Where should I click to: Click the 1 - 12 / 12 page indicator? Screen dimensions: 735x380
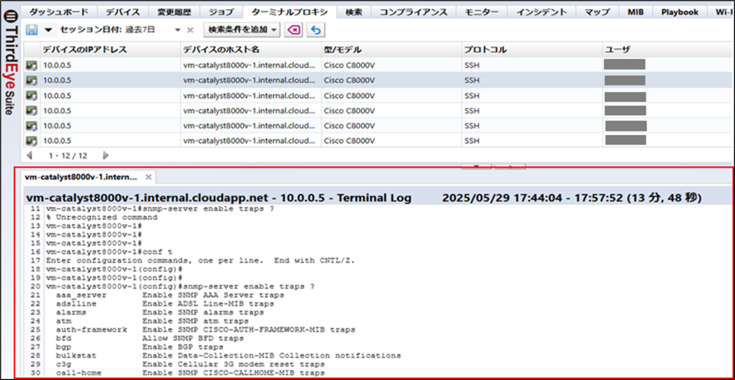tap(68, 156)
